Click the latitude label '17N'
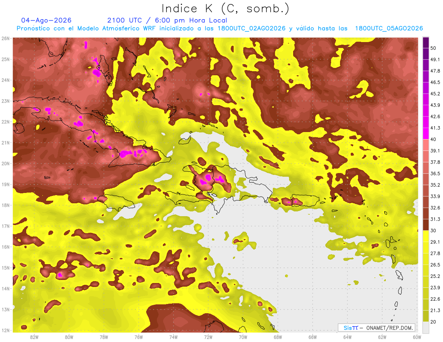 pos(6,226)
